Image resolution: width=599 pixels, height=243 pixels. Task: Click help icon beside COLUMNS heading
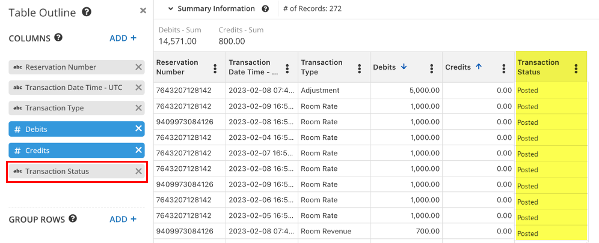(x=58, y=38)
